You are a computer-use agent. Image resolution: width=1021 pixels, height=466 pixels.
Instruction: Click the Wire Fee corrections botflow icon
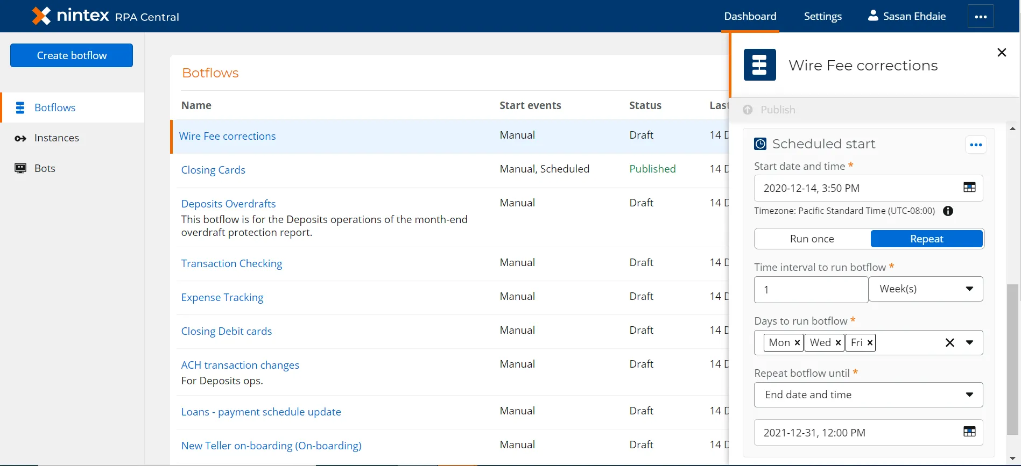[x=759, y=64]
